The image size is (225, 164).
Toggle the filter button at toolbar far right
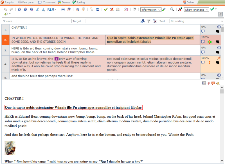[220, 14]
